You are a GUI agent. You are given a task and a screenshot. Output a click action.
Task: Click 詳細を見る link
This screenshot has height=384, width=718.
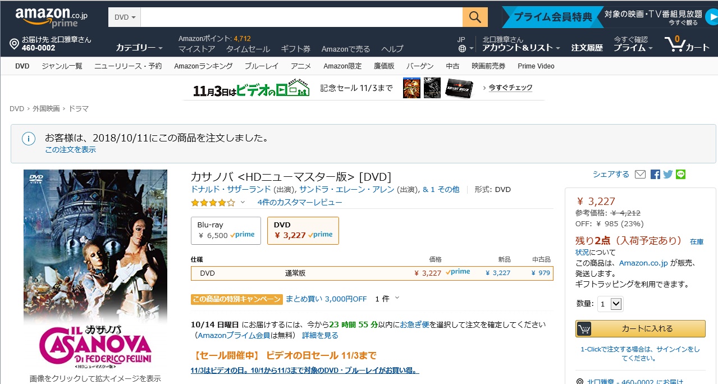point(321,335)
